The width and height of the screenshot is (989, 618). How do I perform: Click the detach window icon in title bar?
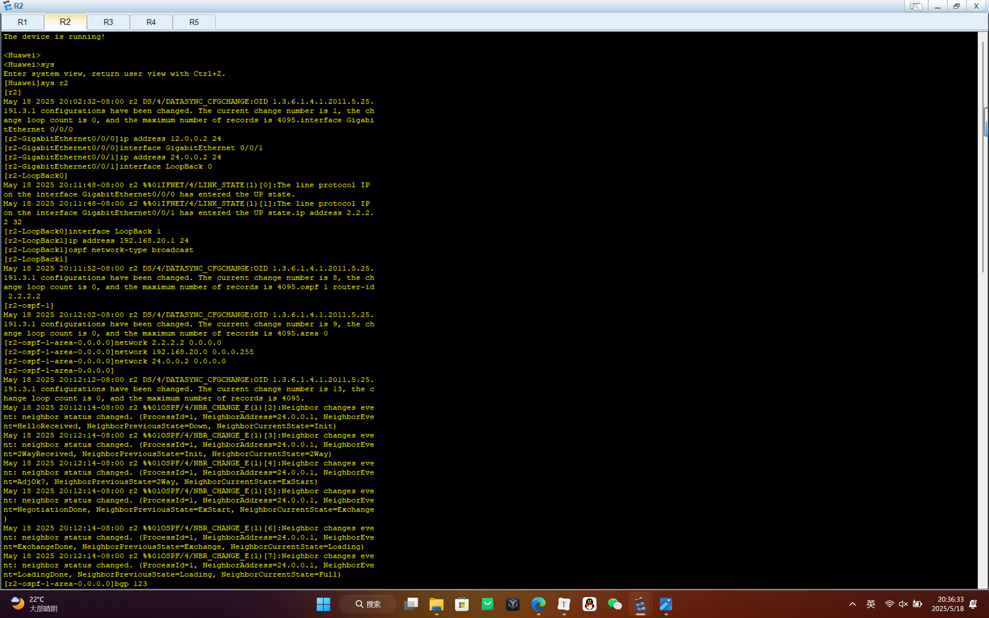pyautogui.click(x=916, y=6)
